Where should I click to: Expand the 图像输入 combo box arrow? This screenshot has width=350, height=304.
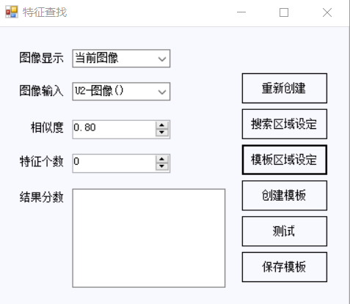coord(162,92)
